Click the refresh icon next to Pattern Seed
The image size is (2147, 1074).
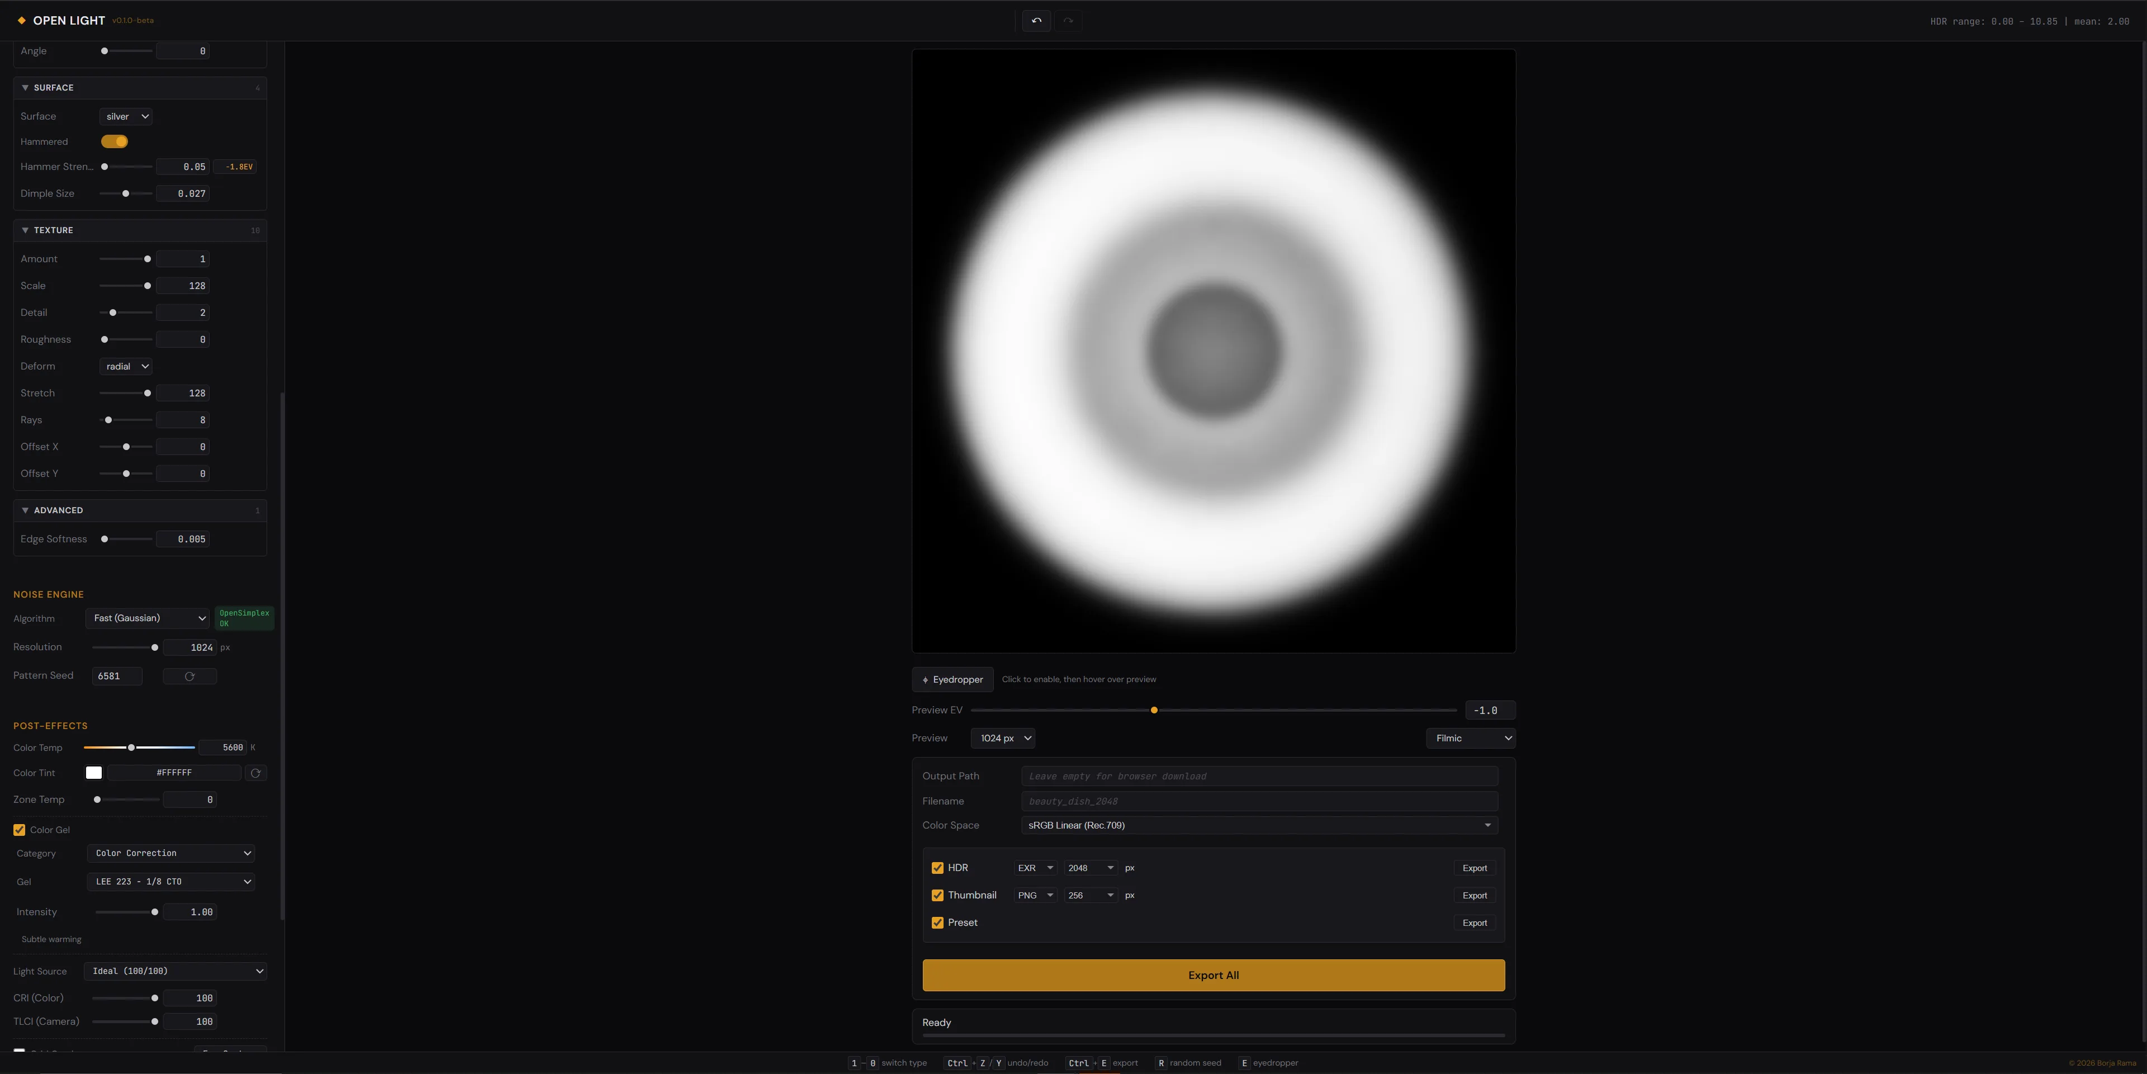189,675
